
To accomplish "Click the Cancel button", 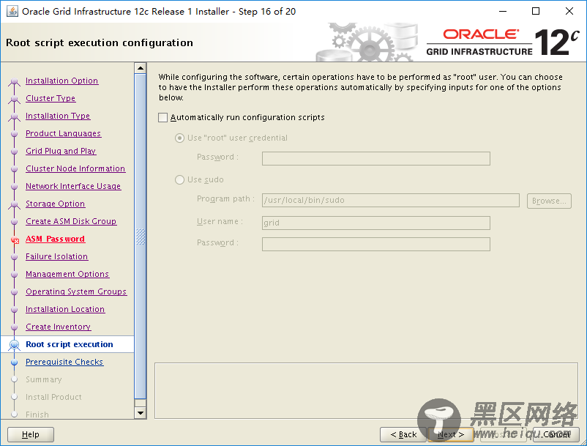I will (556, 434).
